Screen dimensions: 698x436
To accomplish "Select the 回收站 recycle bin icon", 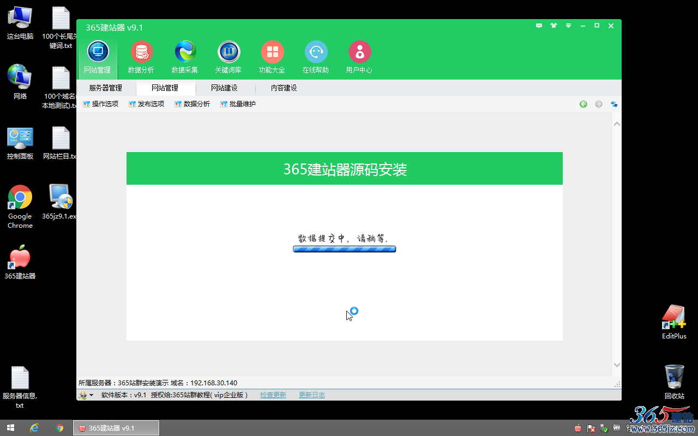I will click(x=675, y=381).
